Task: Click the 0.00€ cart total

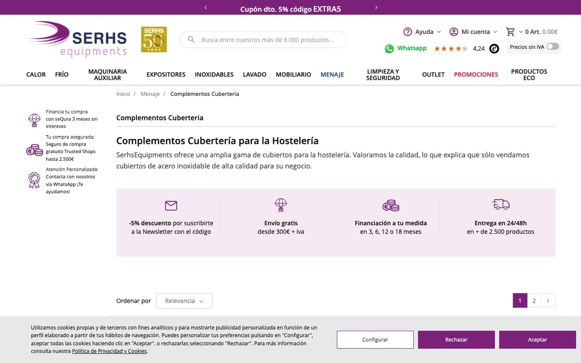Action: (550, 32)
